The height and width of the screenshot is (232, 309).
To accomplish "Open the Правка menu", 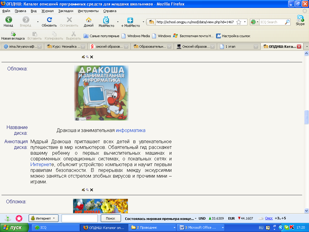I will [21, 11].
